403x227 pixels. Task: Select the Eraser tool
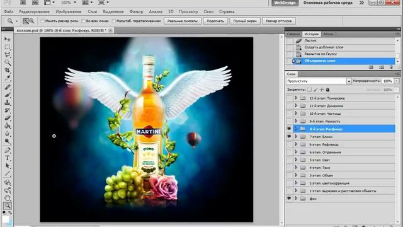tap(7, 118)
